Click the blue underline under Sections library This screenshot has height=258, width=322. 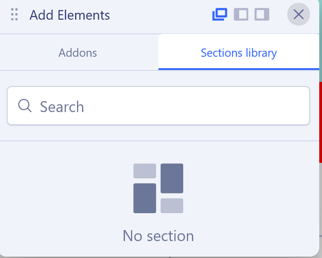coord(239,69)
